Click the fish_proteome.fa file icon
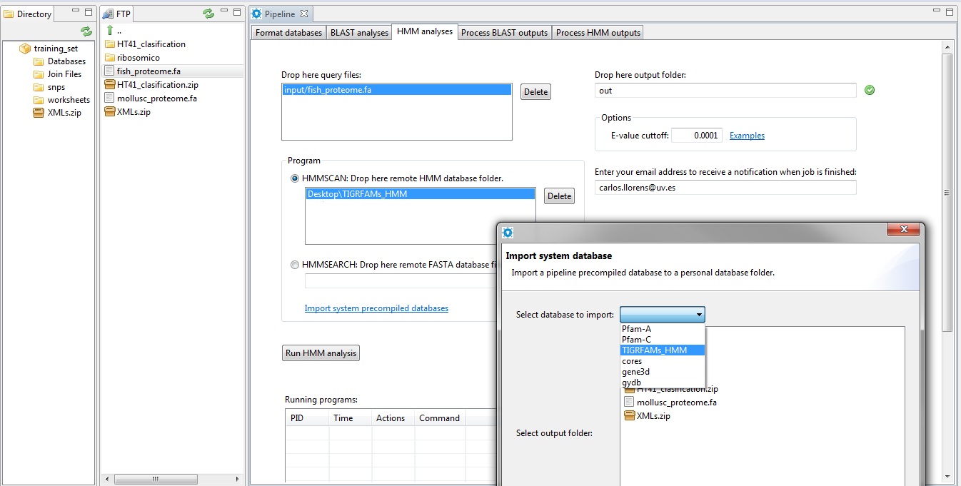Image resolution: width=961 pixels, height=486 pixels. pos(110,71)
